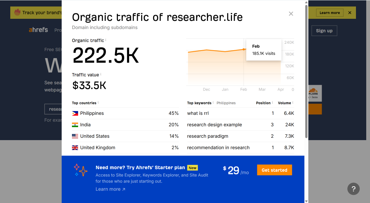Click the 45% Philippines share value
Image resolution: width=370 pixels, height=203 pixels.
pos(174,113)
